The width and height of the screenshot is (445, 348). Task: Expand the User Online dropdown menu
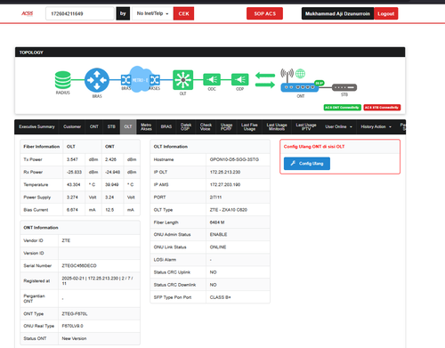point(338,126)
